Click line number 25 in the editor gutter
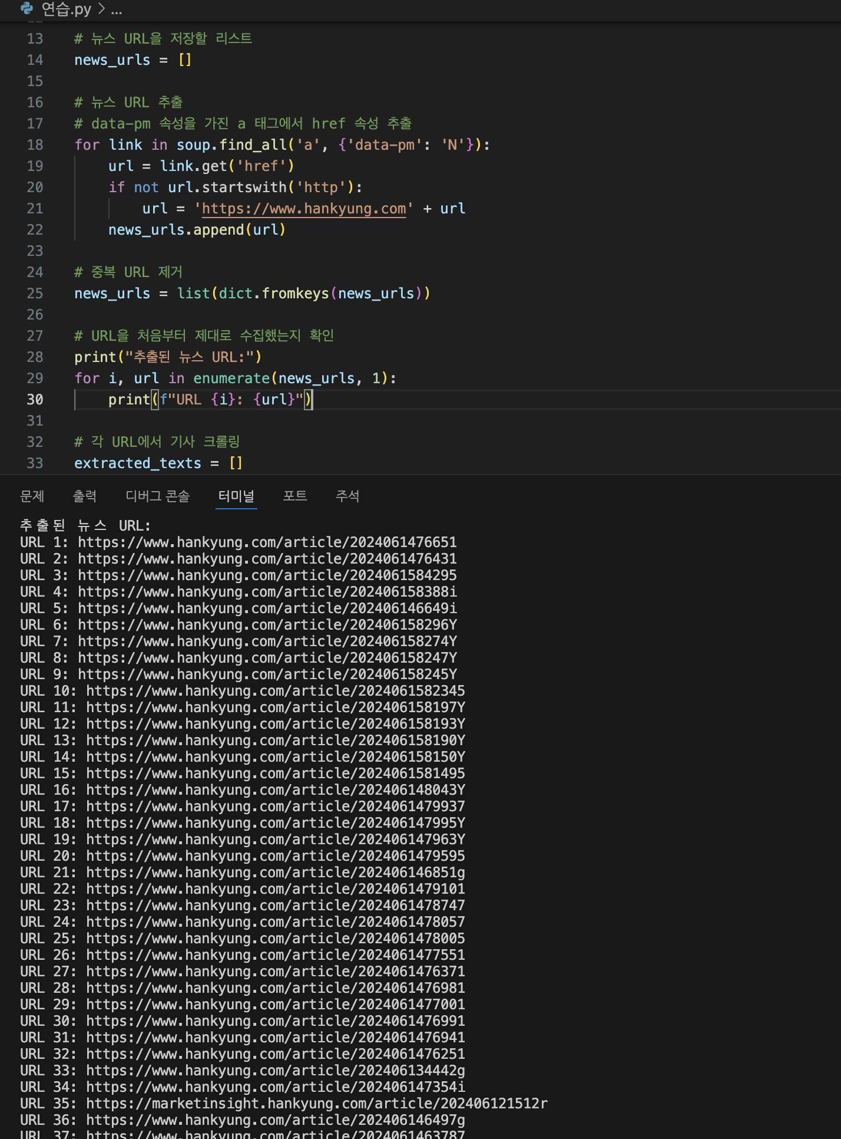This screenshot has height=1139, width=841. point(35,294)
